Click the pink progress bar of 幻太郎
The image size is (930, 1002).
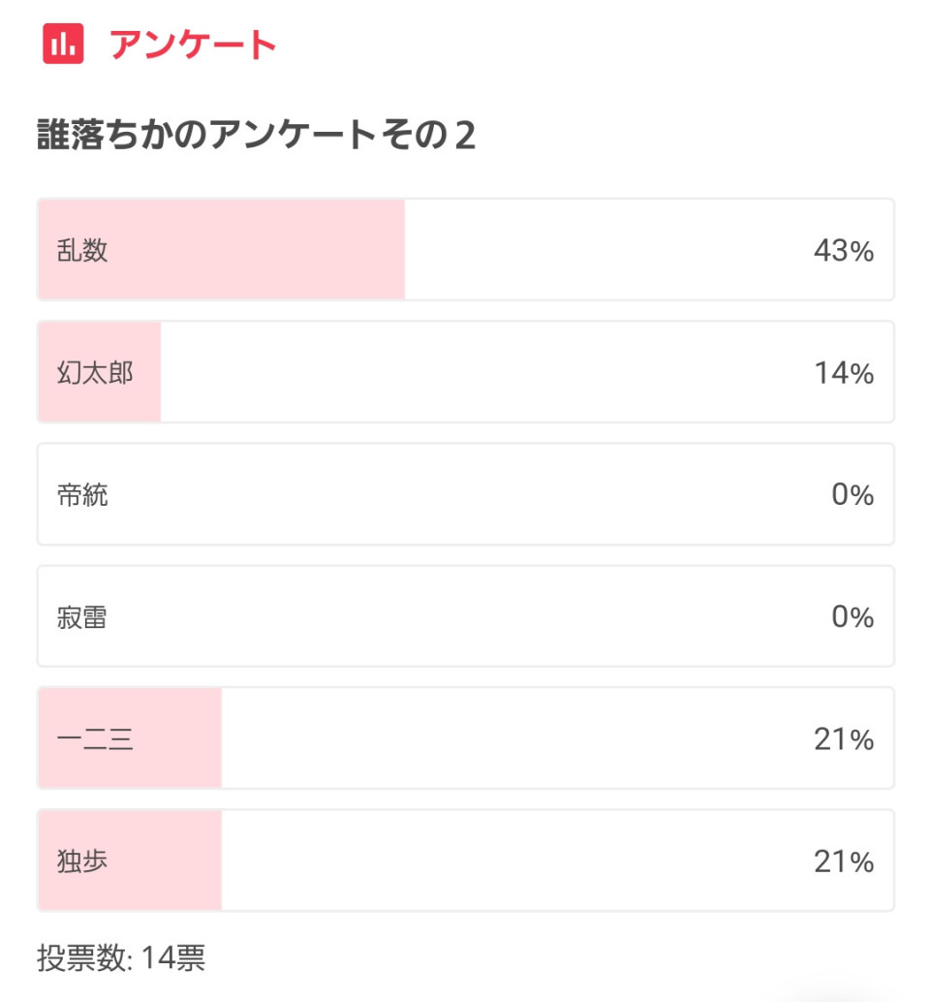[100, 372]
